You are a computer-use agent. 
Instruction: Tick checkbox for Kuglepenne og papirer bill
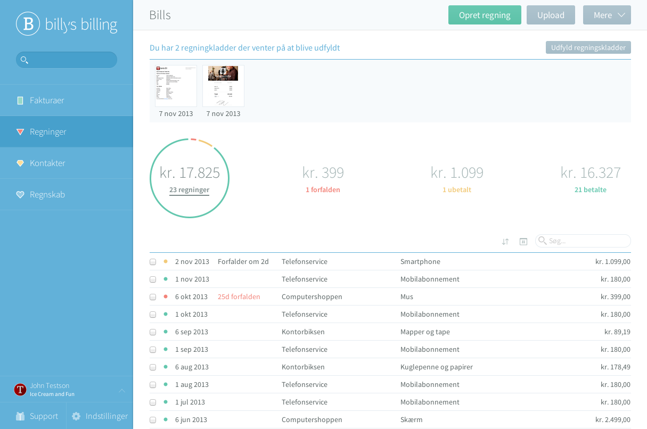coord(153,367)
